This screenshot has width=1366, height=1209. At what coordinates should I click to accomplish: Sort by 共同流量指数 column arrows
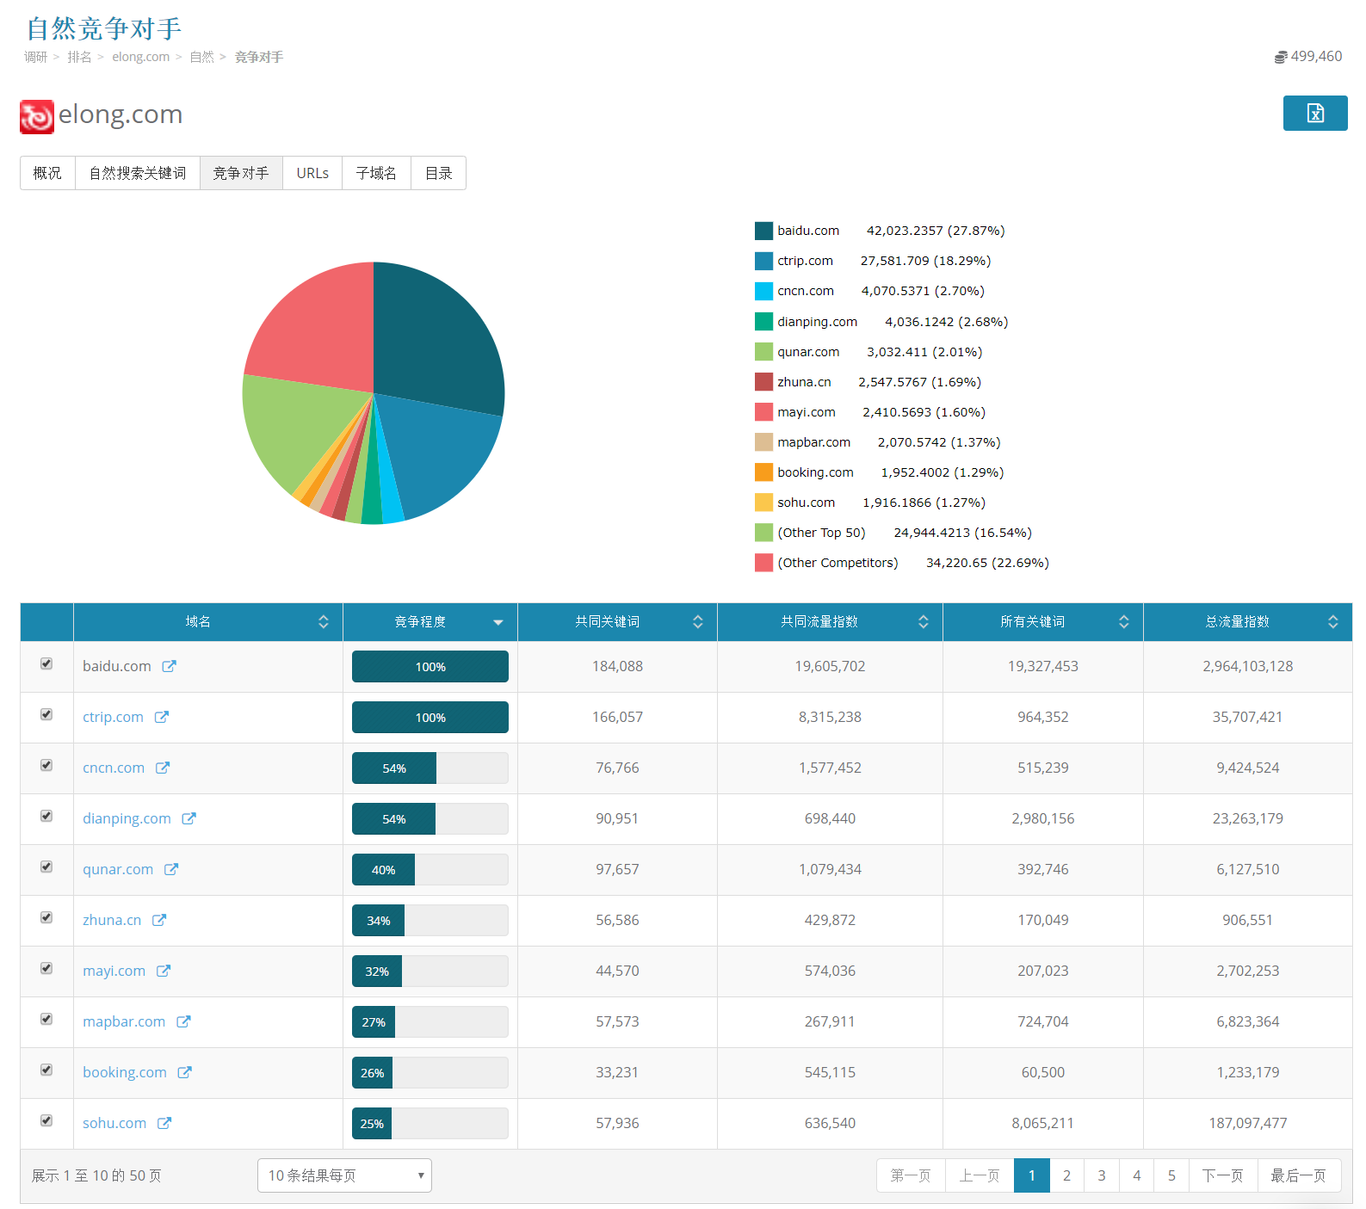click(x=924, y=621)
